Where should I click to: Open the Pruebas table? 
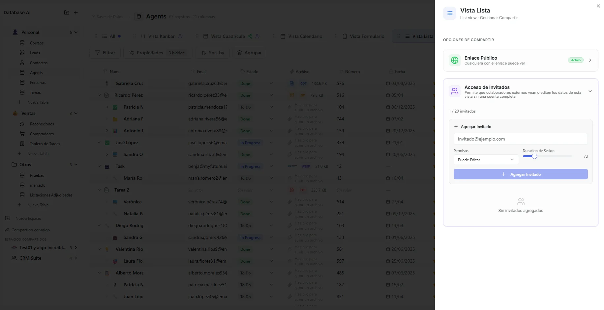[x=37, y=175]
